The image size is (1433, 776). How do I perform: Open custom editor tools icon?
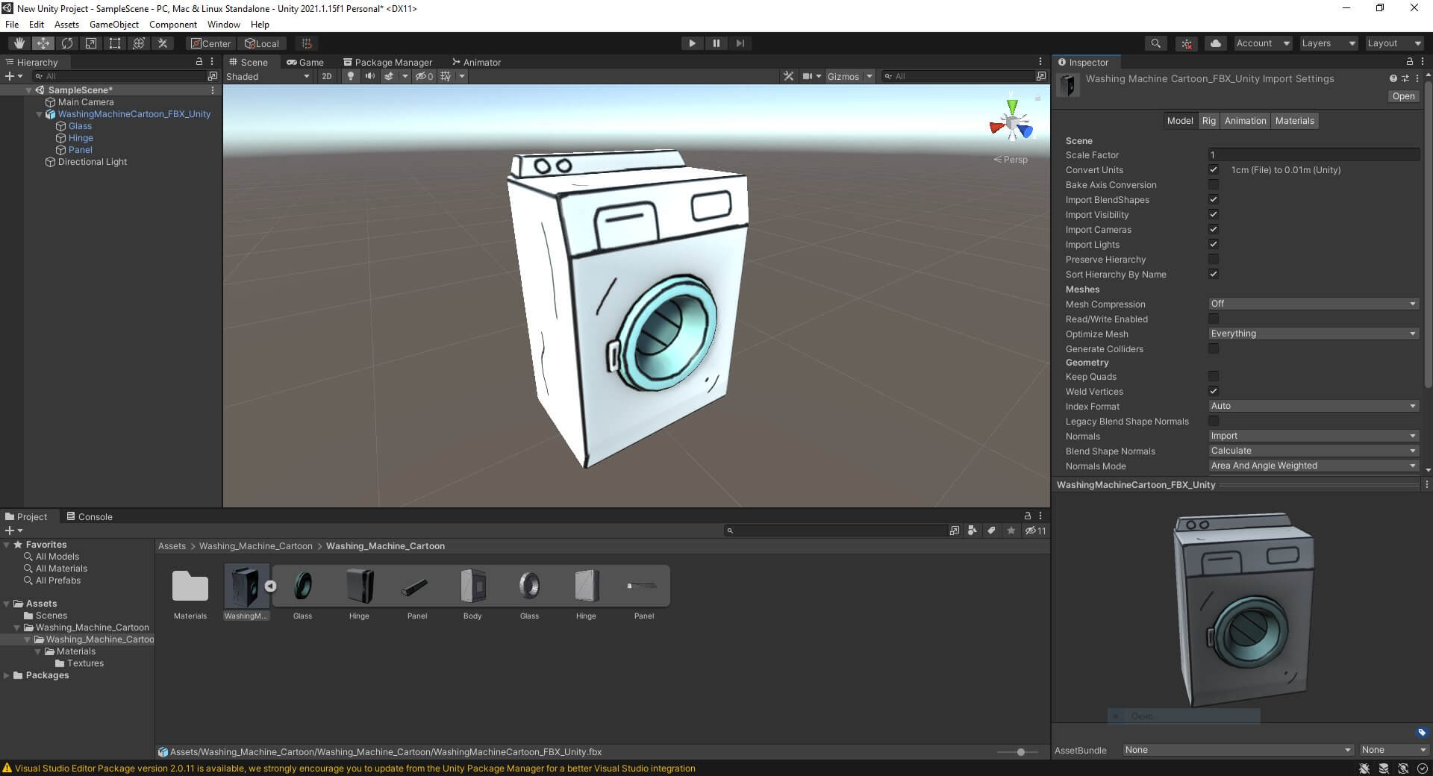click(162, 43)
